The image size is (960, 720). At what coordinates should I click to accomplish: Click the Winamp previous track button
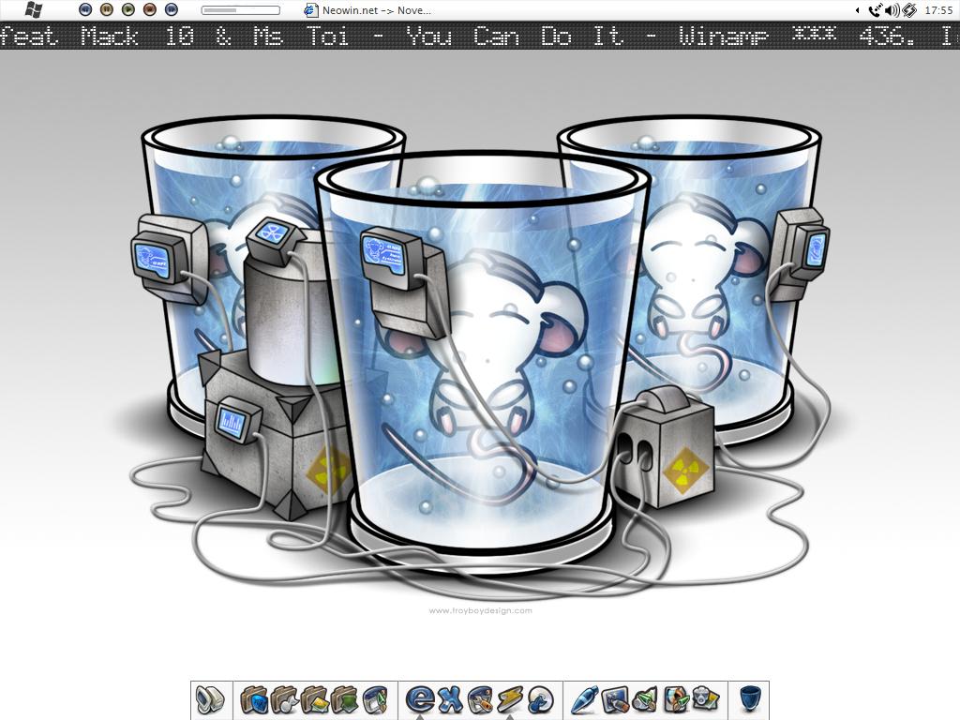coord(85,9)
